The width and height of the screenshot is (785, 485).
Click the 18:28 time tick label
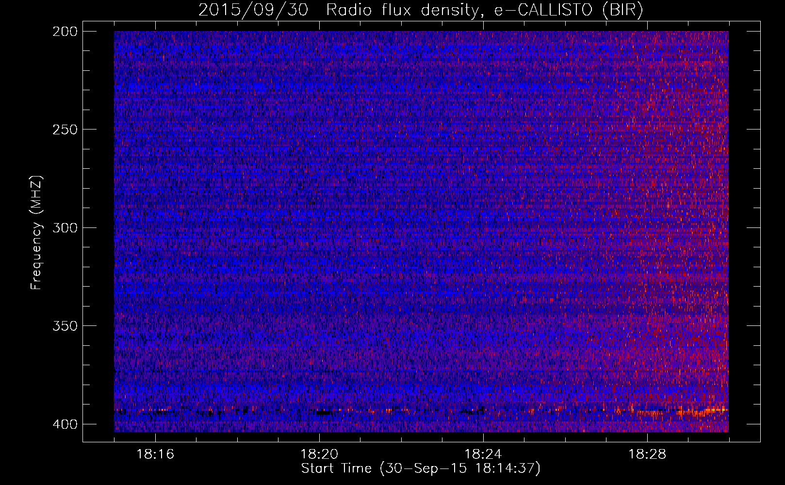click(x=647, y=454)
